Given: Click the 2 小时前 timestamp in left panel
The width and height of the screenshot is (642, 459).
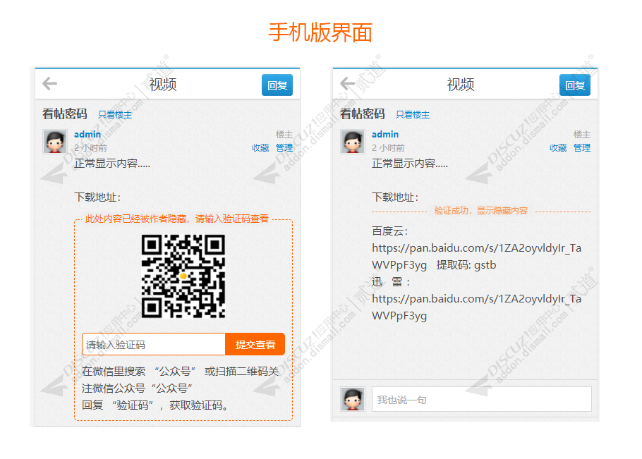Looking at the screenshot, I should [x=90, y=147].
